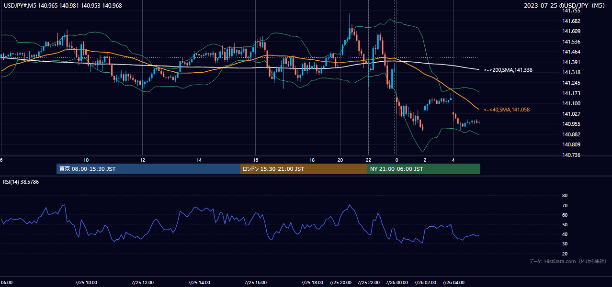
Task: Click price axis value 140.882
Action: pyautogui.click(x=572, y=134)
